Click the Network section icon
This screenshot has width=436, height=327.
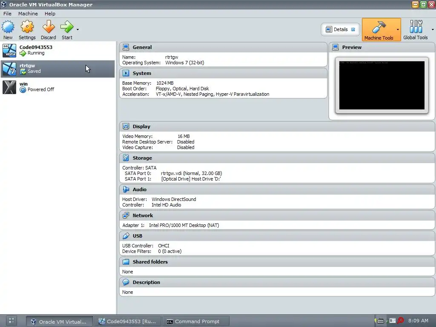pyautogui.click(x=126, y=215)
